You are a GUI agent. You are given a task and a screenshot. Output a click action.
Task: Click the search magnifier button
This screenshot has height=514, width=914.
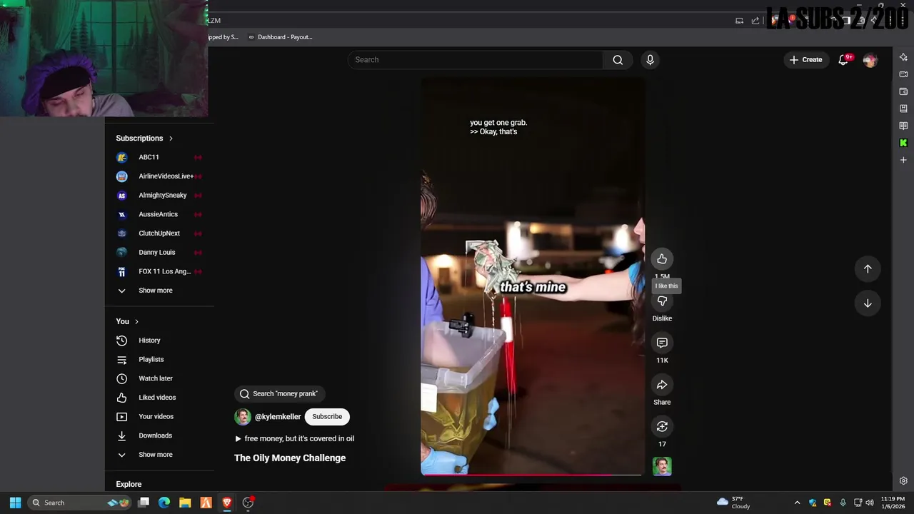tap(618, 60)
